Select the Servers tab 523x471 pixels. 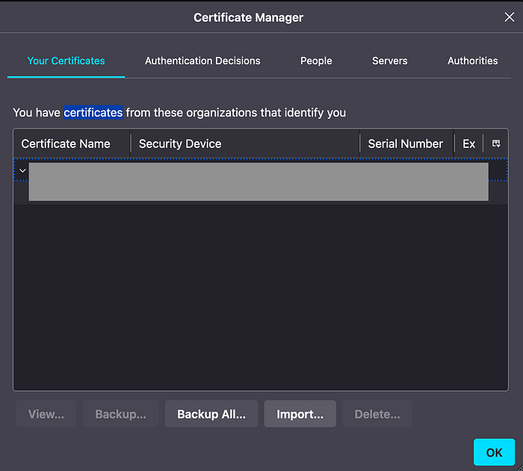(x=389, y=61)
